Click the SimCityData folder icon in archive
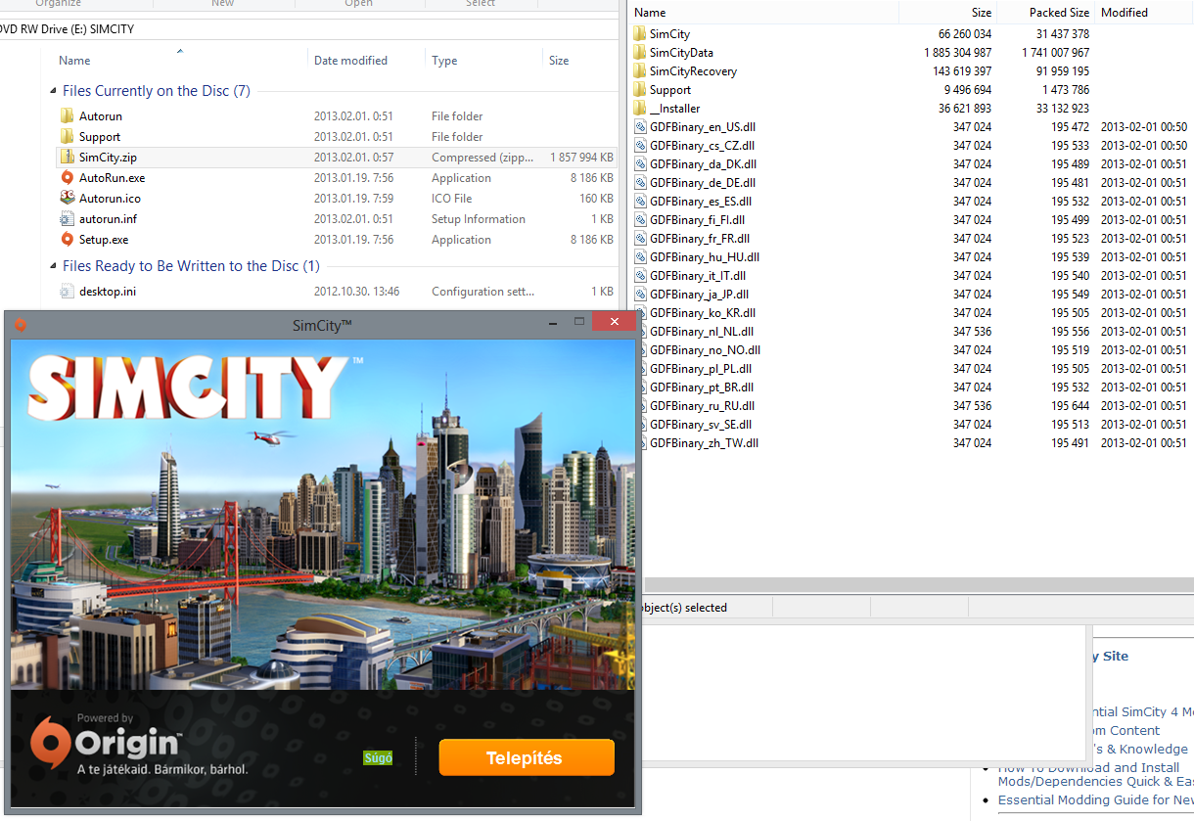 point(639,53)
